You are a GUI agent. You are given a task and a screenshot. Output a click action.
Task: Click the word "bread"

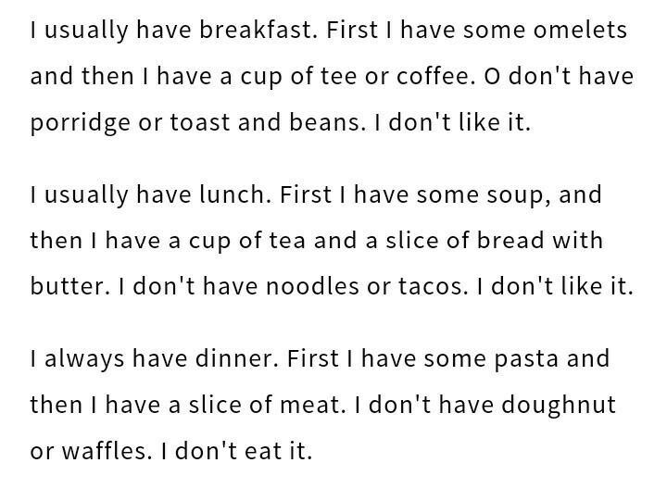pos(510,240)
